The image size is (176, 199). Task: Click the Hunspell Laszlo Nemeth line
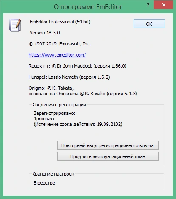69,77
